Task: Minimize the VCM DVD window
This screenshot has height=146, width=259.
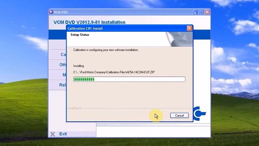Action: [195, 12]
